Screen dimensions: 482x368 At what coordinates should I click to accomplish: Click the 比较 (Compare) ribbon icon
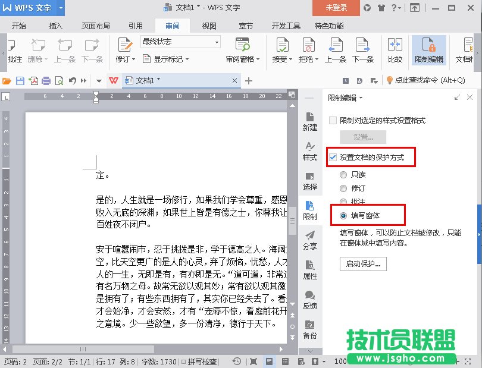395,49
